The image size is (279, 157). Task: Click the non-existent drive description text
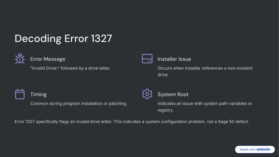pyautogui.click(x=205, y=71)
